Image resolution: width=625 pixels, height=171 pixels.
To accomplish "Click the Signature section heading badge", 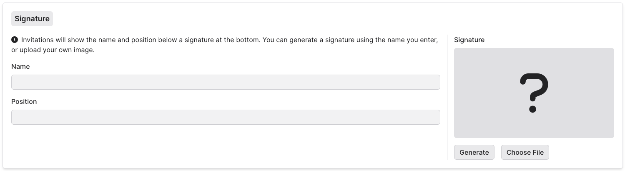I will click(x=32, y=19).
